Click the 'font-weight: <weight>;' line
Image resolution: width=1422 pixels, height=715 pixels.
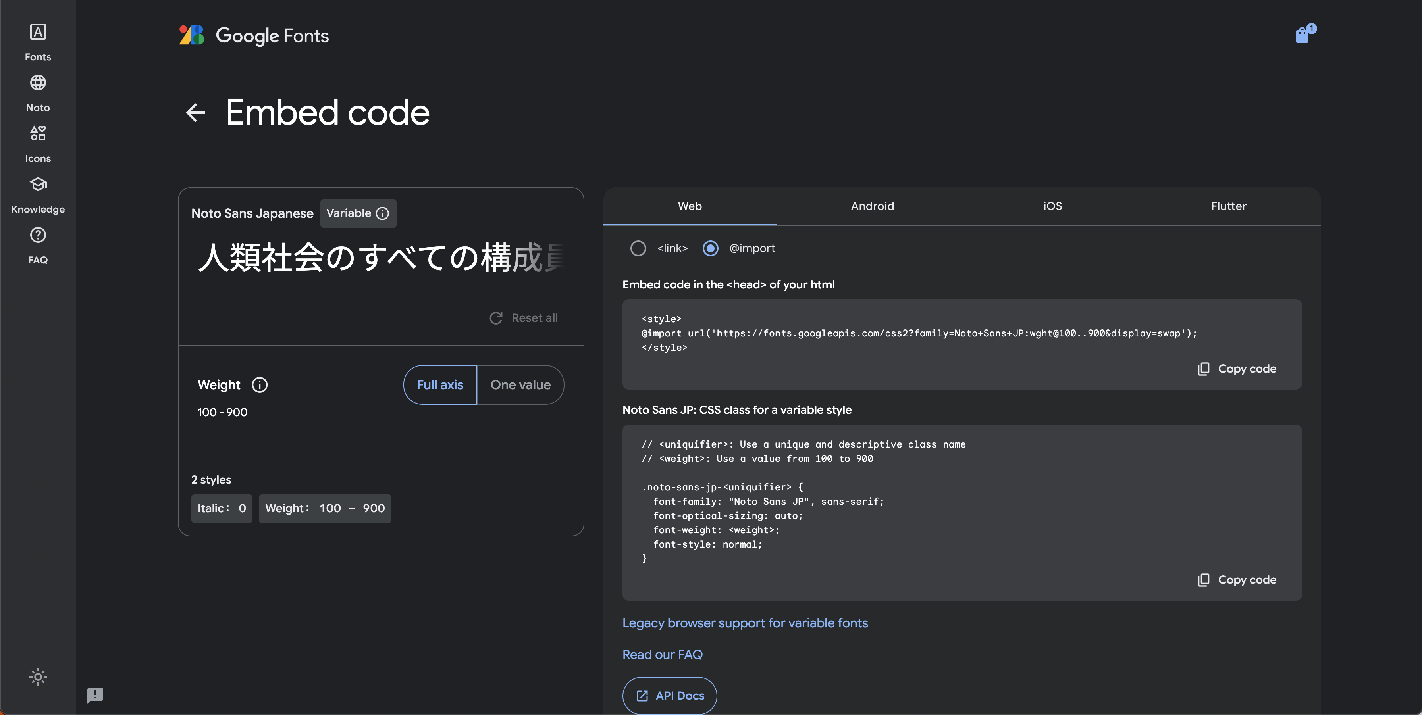(716, 530)
